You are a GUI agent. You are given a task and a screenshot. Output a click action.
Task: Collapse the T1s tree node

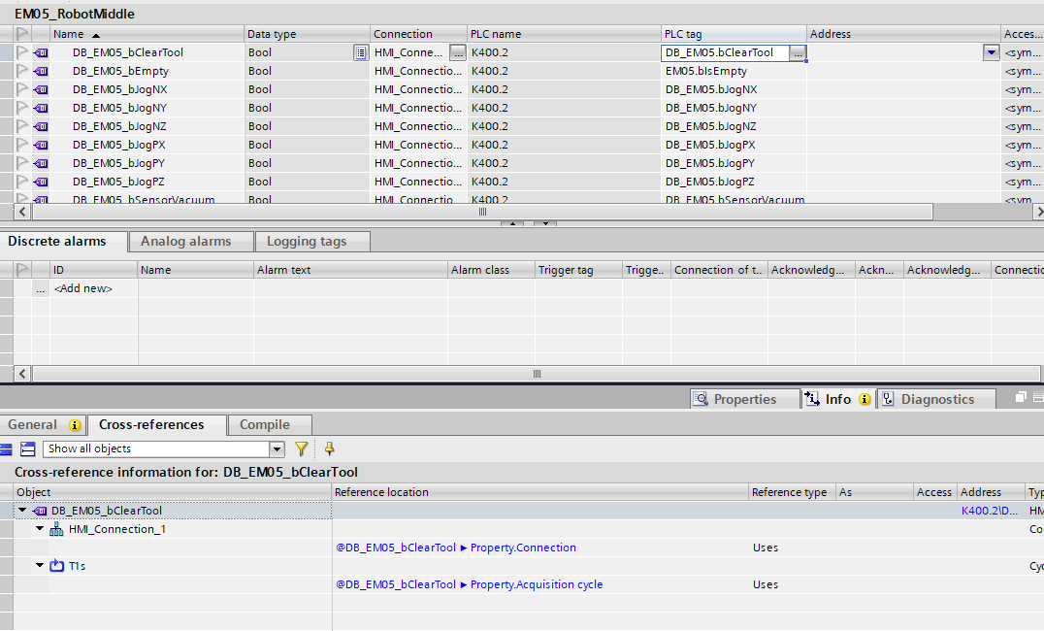(x=41, y=566)
